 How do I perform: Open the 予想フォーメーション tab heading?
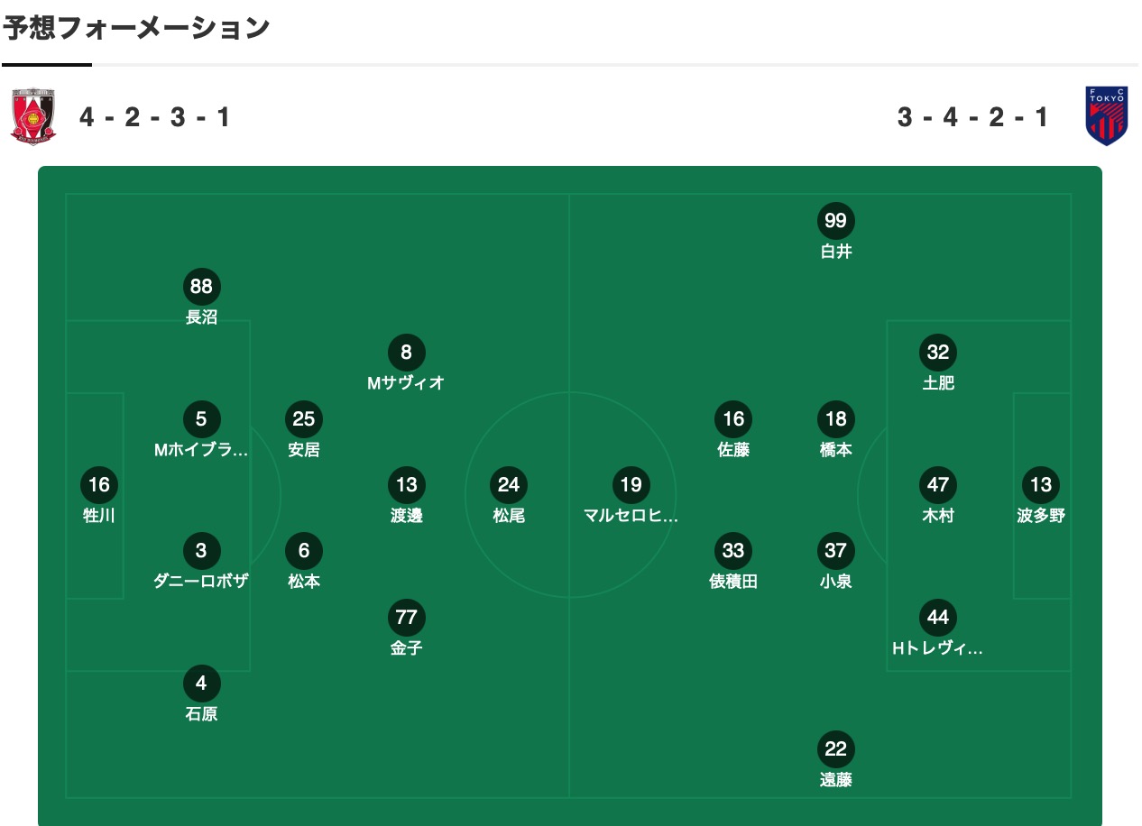tap(136, 28)
